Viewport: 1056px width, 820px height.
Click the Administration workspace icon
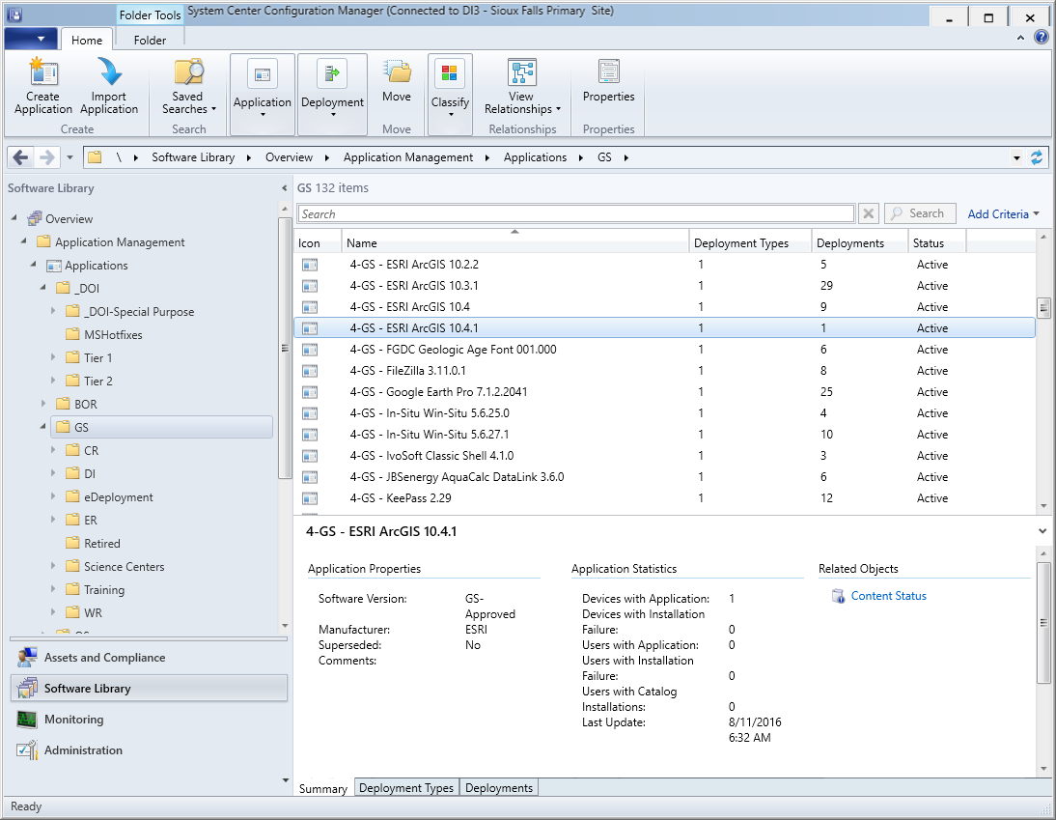coord(28,749)
